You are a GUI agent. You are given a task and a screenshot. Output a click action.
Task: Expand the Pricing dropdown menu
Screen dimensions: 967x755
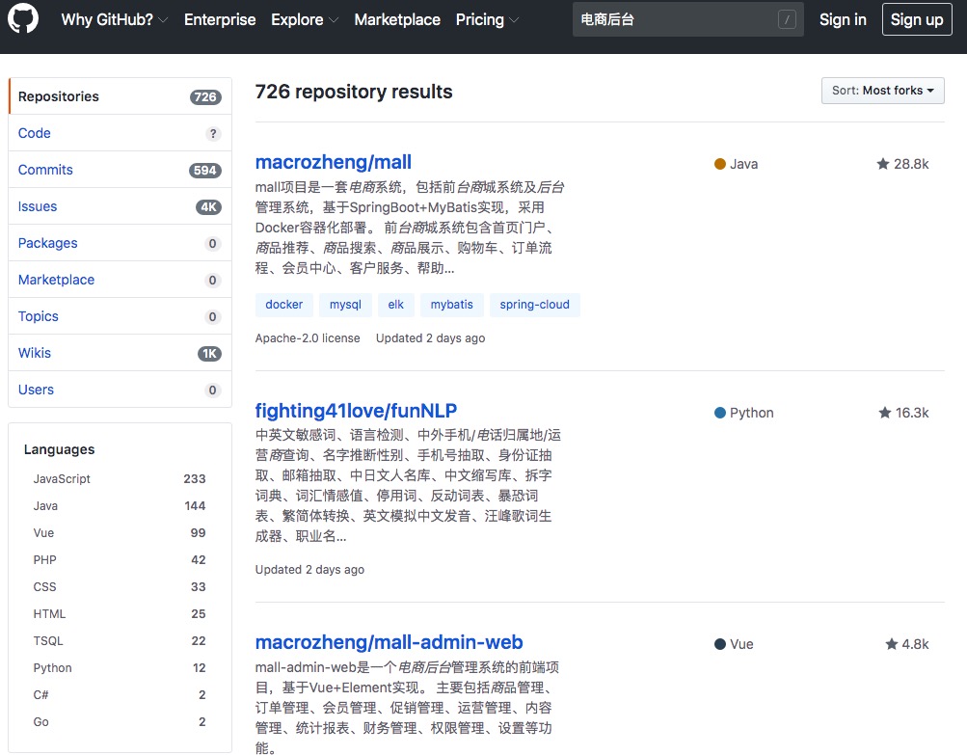pos(487,19)
